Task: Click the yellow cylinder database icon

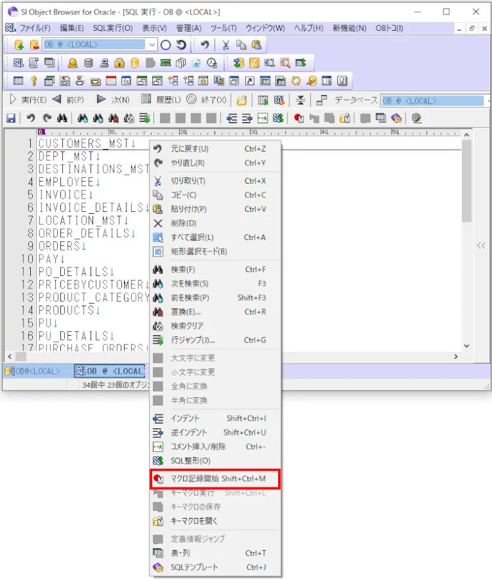Action: coord(135,63)
